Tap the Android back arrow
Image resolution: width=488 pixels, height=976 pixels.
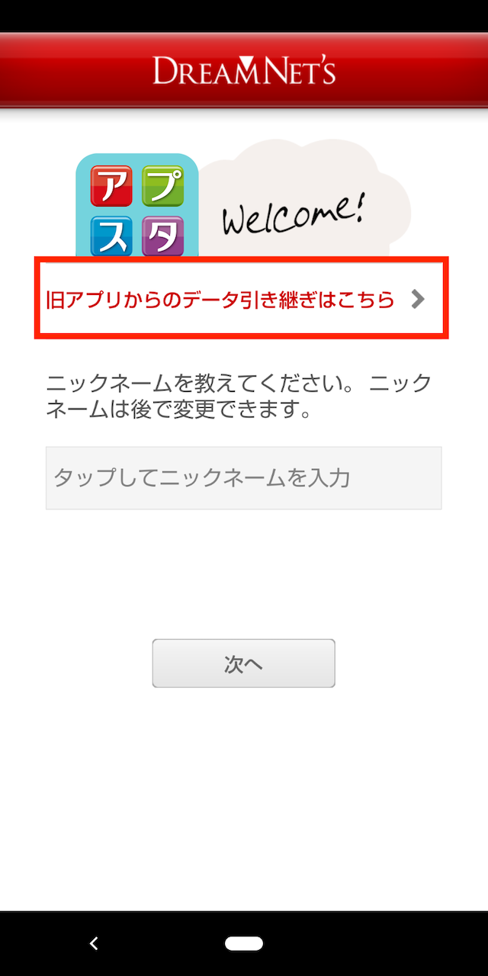(x=94, y=944)
